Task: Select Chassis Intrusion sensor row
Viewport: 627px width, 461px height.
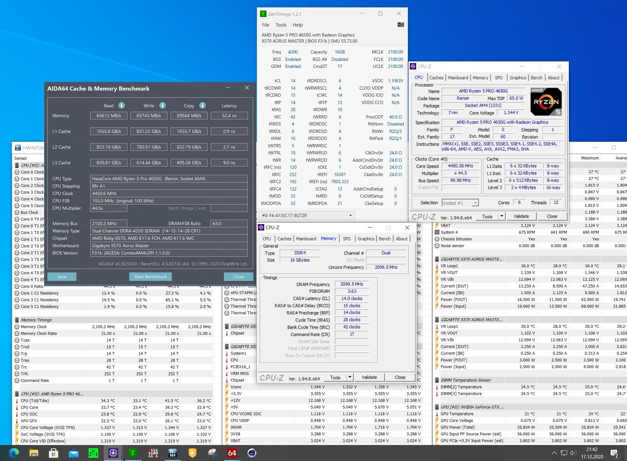Action: click(530, 239)
